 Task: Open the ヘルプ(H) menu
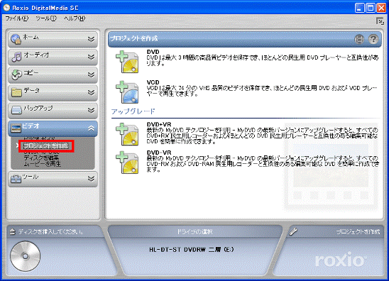point(75,18)
